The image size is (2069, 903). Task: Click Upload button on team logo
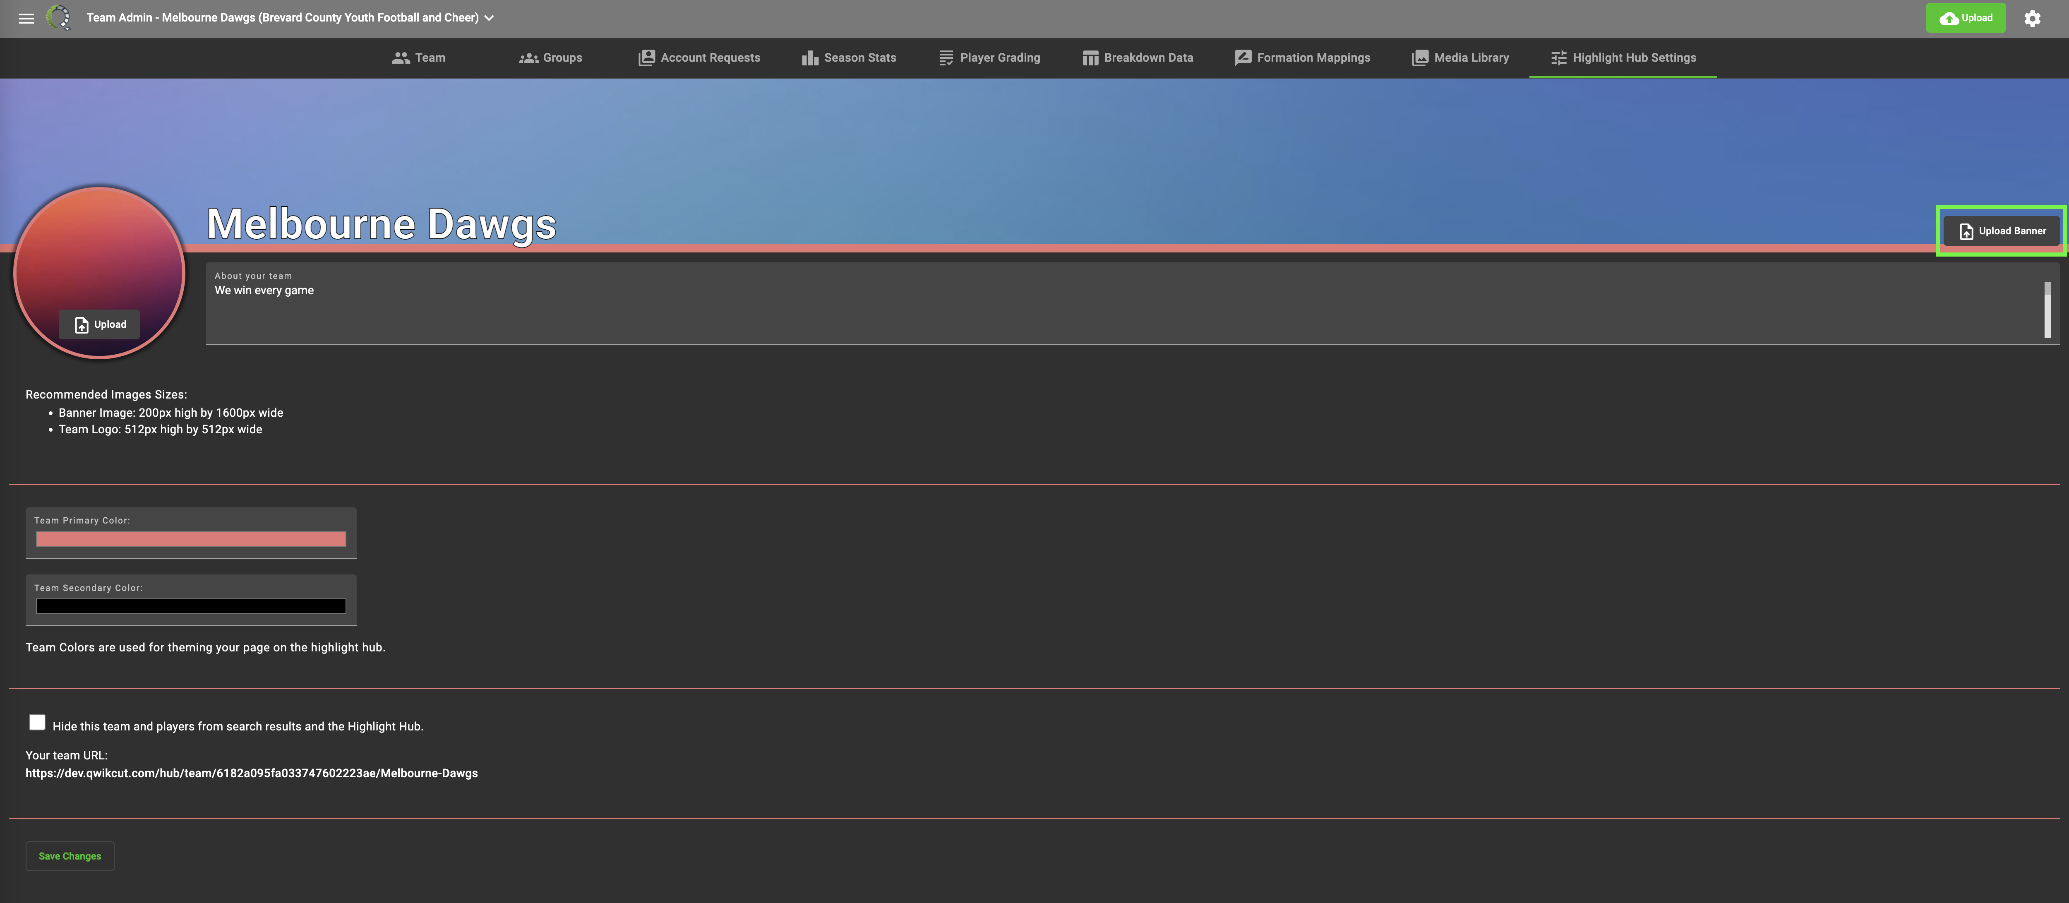[x=100, y=324]
